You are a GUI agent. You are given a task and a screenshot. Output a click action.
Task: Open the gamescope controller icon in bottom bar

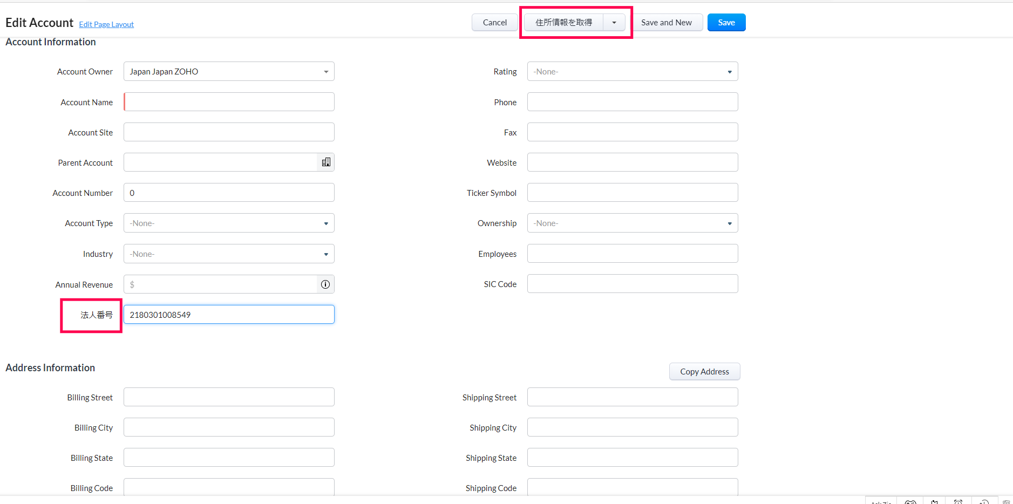tap(910, 502)
